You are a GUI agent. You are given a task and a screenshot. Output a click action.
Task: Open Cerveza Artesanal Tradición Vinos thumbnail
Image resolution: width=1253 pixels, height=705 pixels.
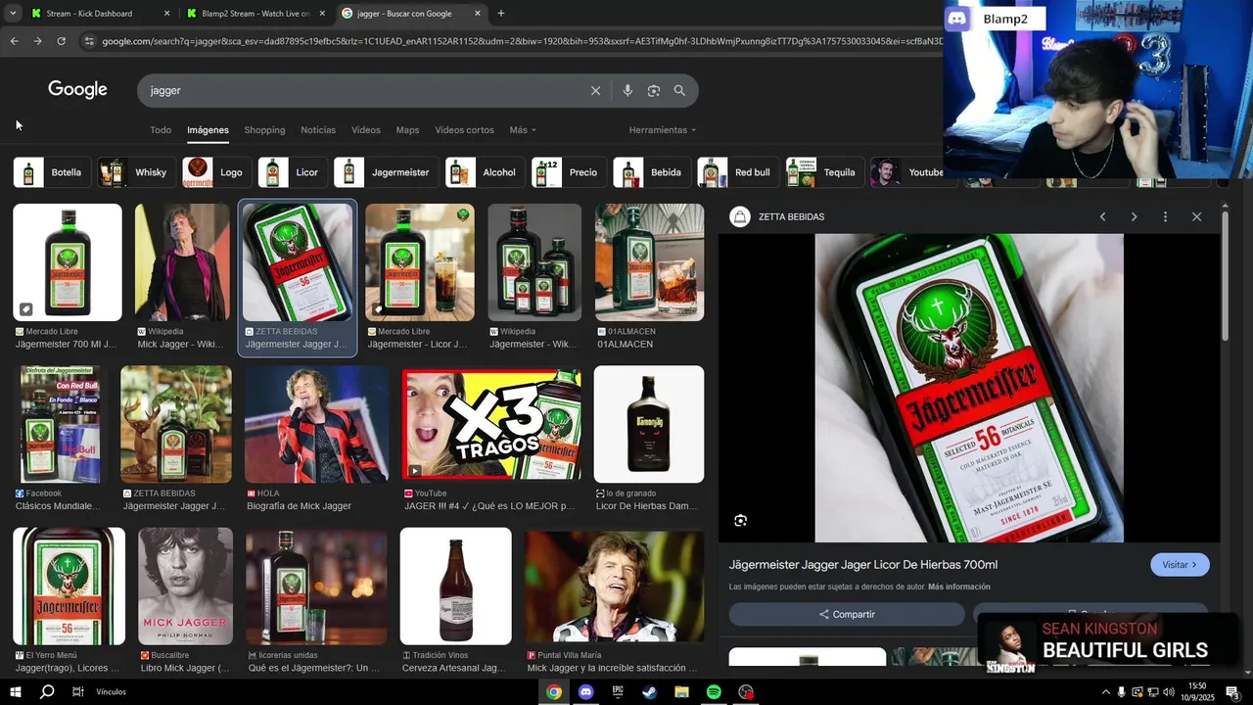(x=456, y=587)
